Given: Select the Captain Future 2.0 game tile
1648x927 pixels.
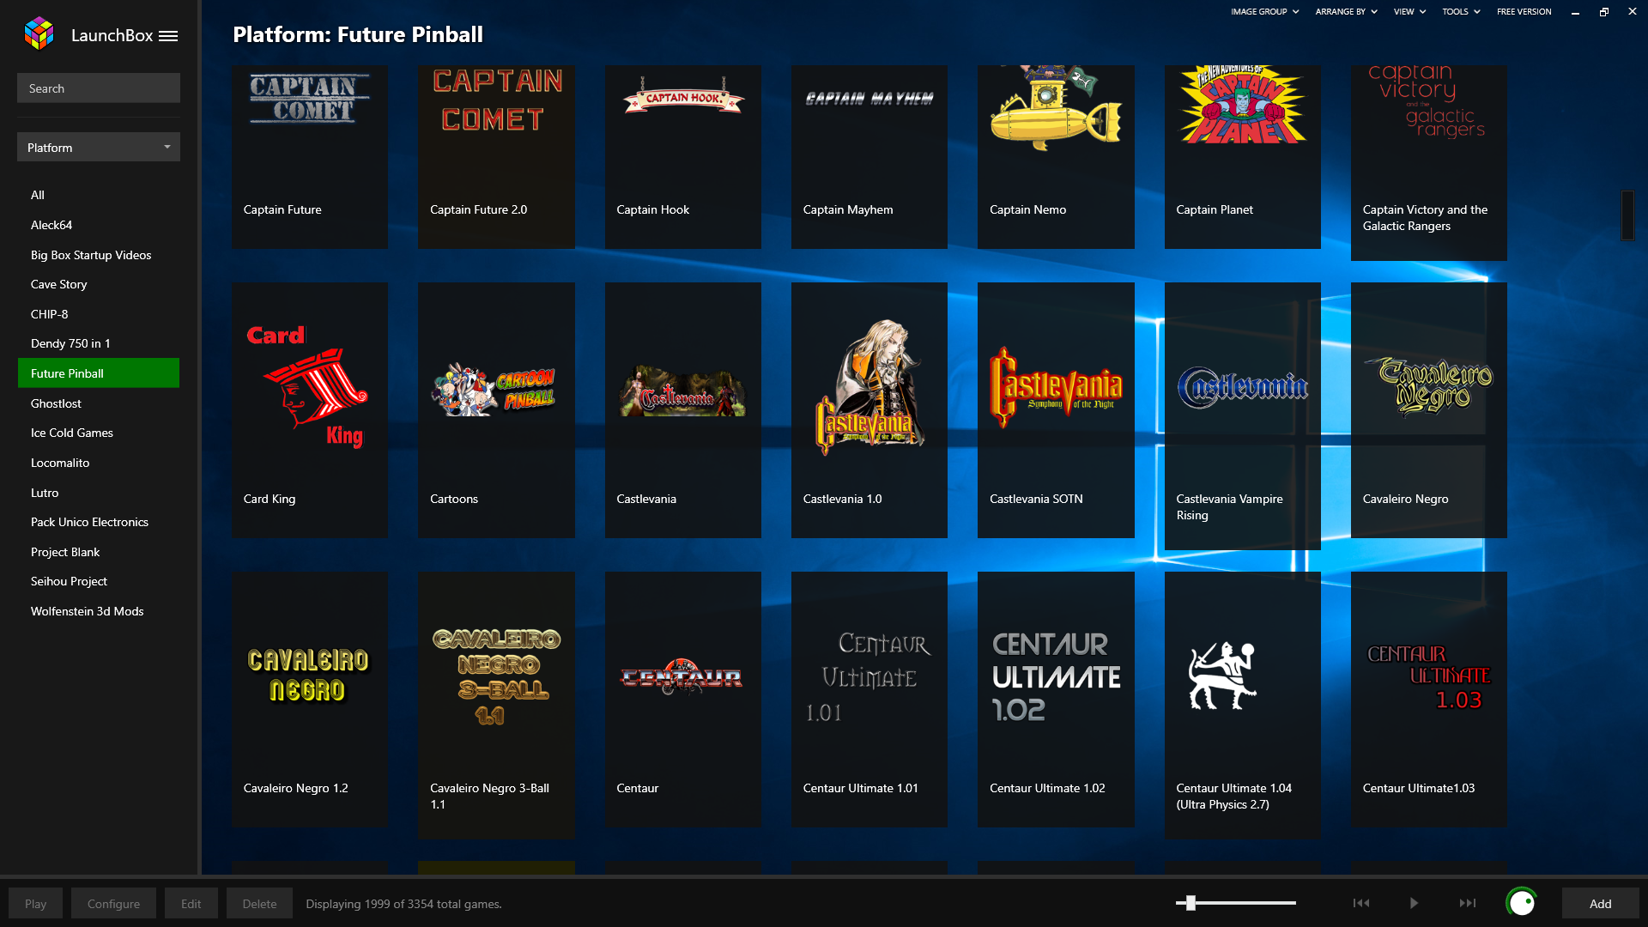Looking at the screenshot, I should click(x=496, y=157).
